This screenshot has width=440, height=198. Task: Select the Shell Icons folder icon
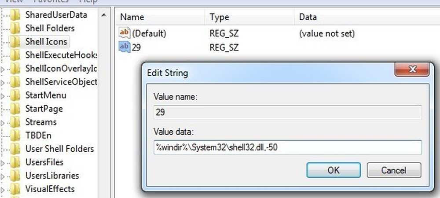coord(15,42)
